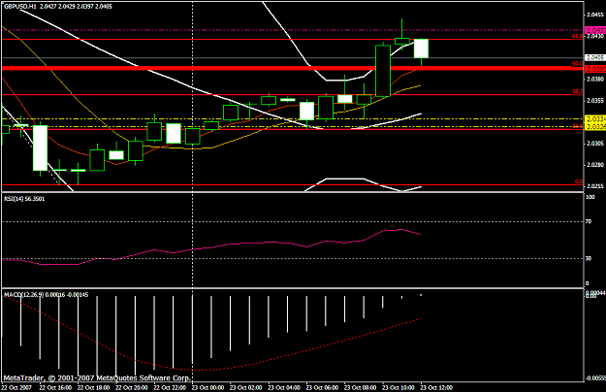Click the magenta RSI indicator line
This screenshot has height=392, width=606.
pyautogui.click(x=211, y=246)
